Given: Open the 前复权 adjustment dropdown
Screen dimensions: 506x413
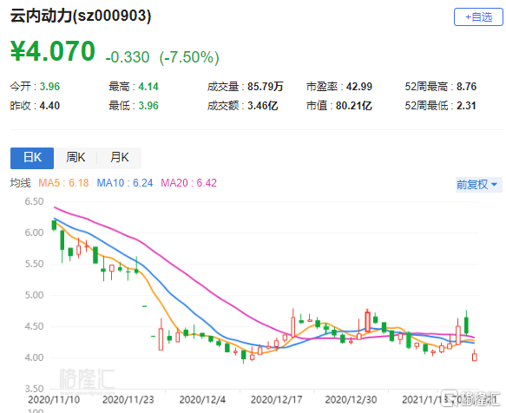Looking at the screenshot, I should pos(478,185).
